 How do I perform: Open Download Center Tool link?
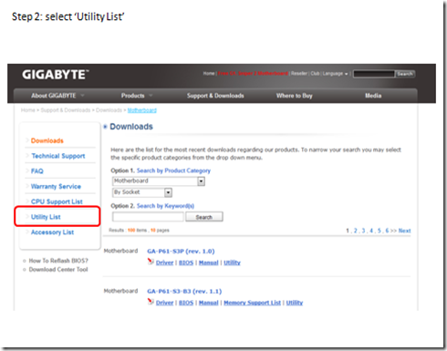coord(58,270)
